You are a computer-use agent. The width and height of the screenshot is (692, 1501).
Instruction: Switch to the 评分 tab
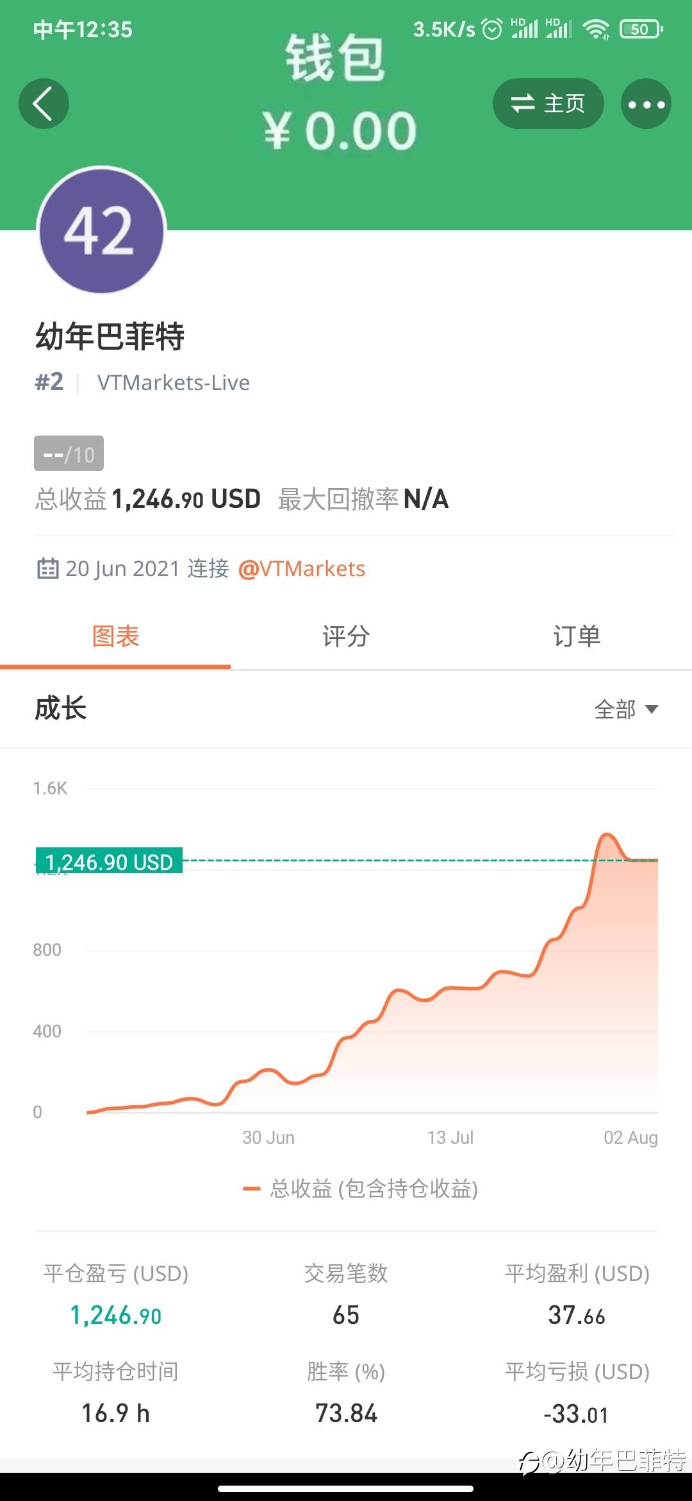(346, 636)
